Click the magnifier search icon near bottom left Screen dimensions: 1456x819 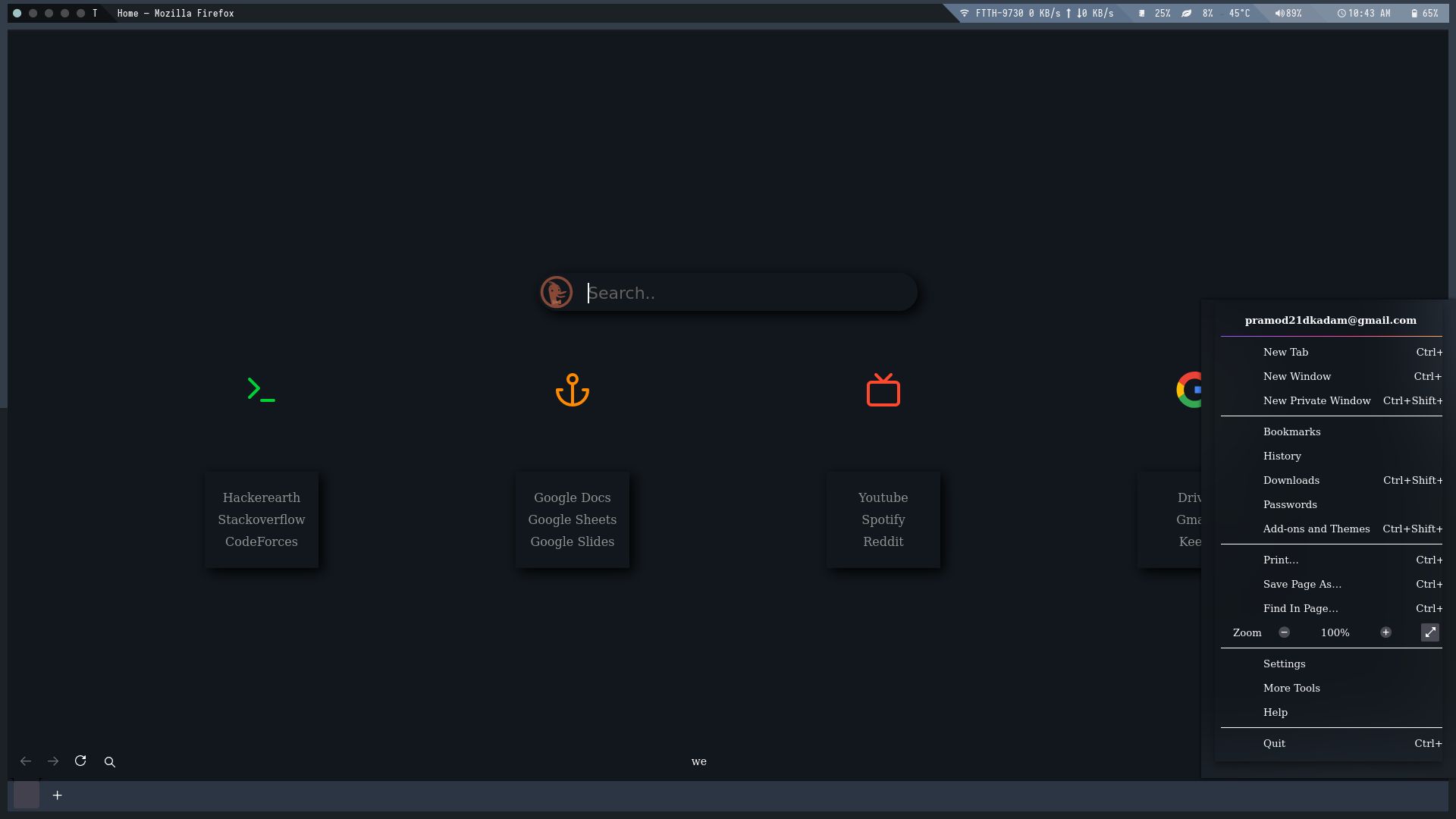point(110,762)
